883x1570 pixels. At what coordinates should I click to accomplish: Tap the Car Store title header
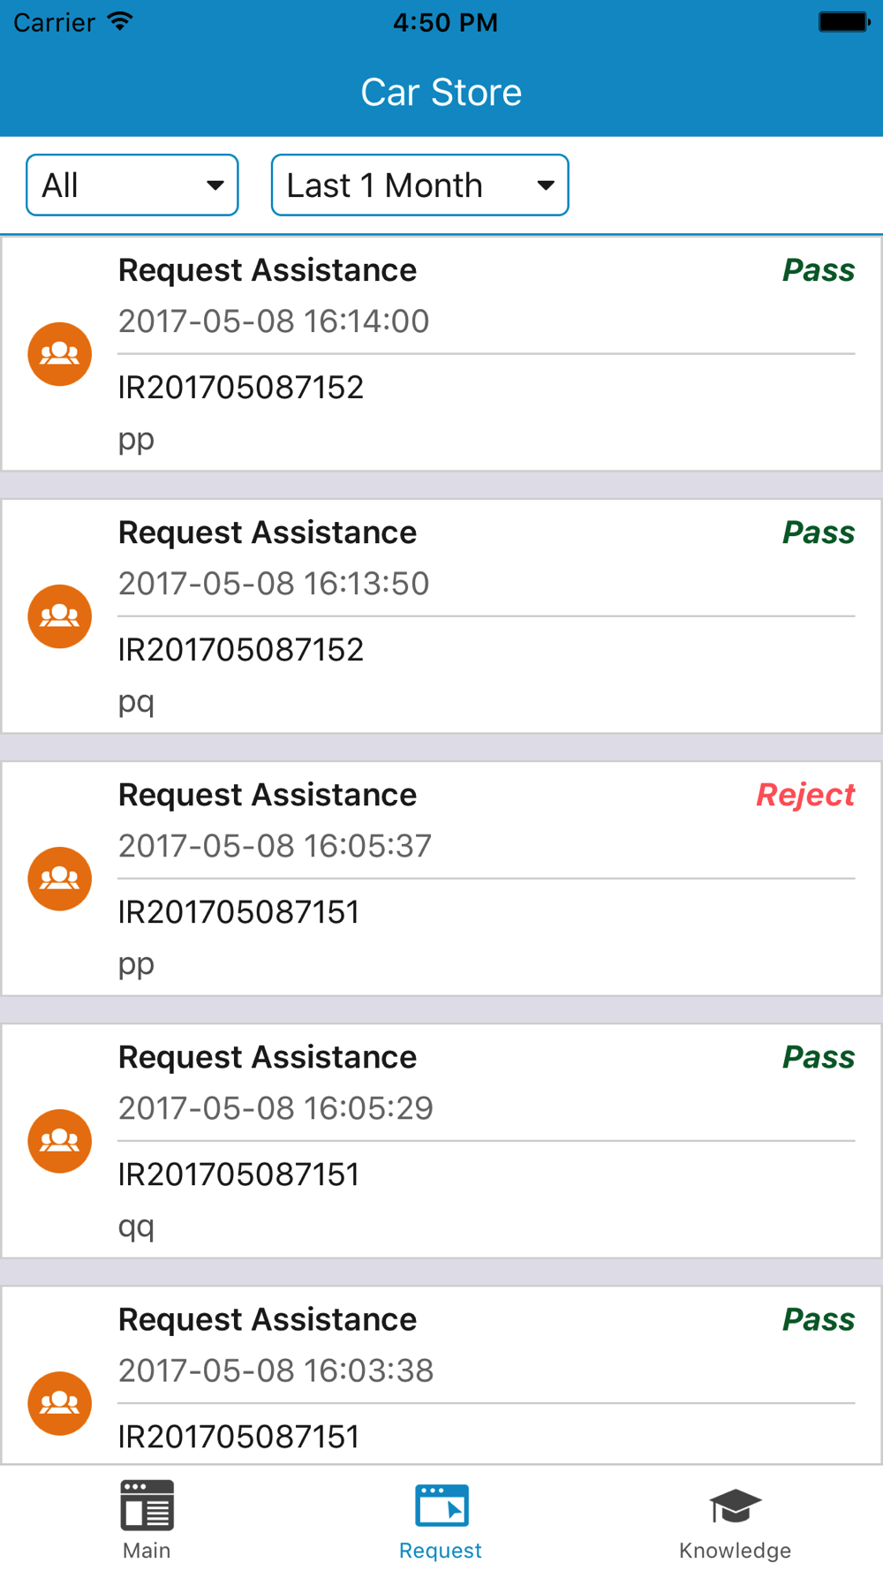(x=441, y=92)
